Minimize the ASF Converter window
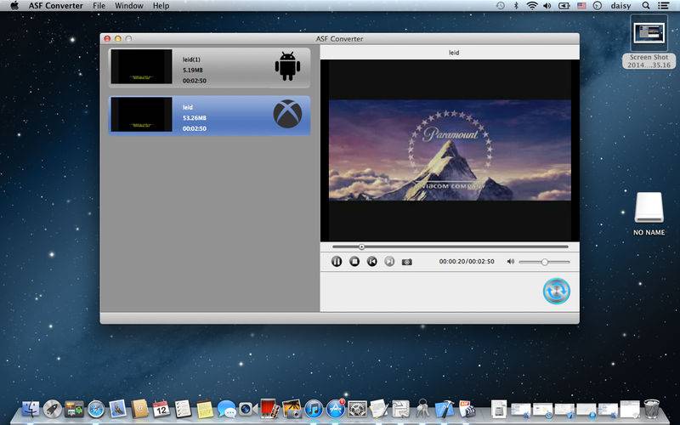This screenshot has width=680, height=425. 118,38
